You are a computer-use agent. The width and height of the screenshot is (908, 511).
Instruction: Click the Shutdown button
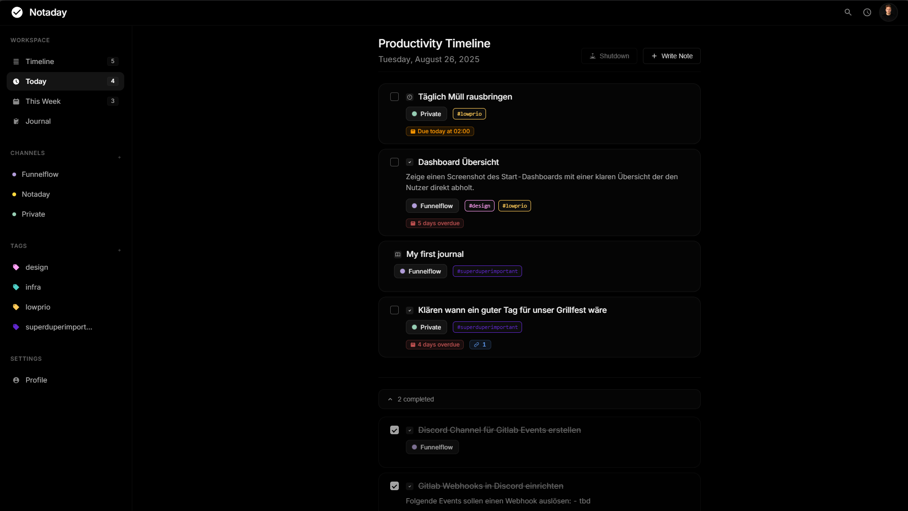click(609, 56)
